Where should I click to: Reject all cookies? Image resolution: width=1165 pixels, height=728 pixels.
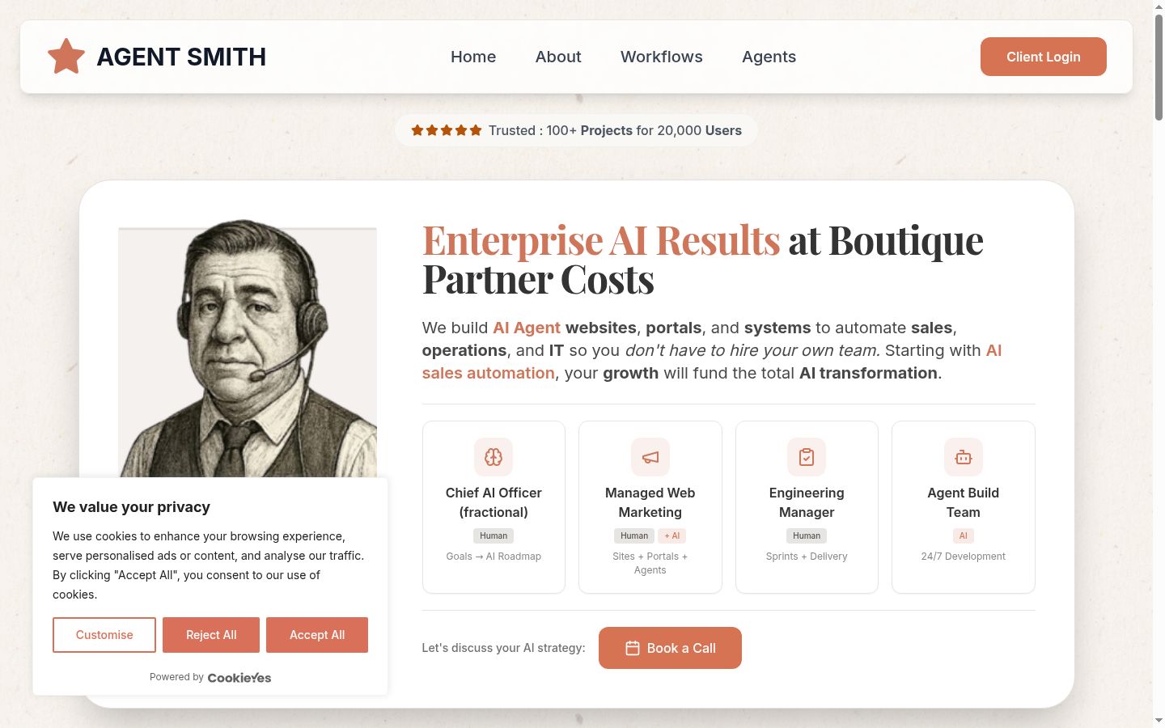[211, 635]
